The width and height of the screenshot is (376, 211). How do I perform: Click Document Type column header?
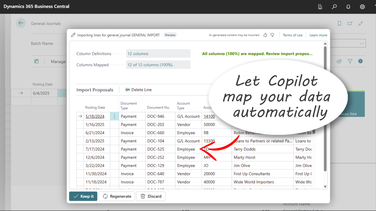click(x=129, y=105)
